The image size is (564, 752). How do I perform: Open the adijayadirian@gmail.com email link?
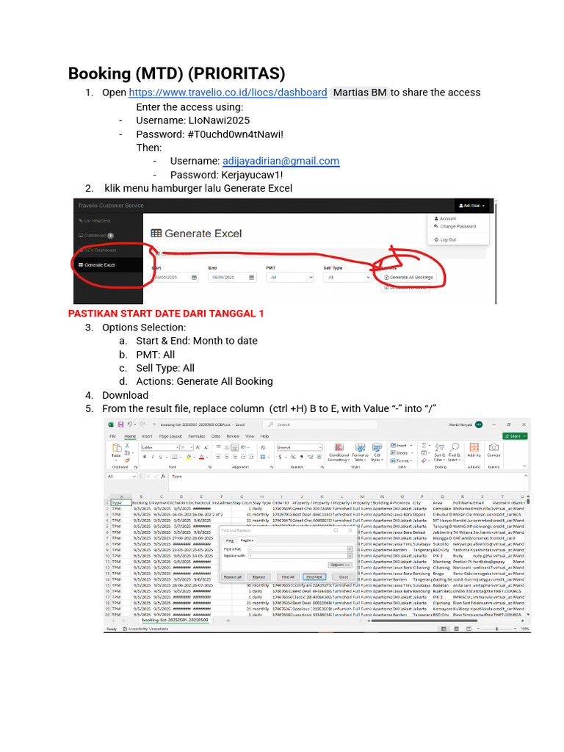click(281, 161)
